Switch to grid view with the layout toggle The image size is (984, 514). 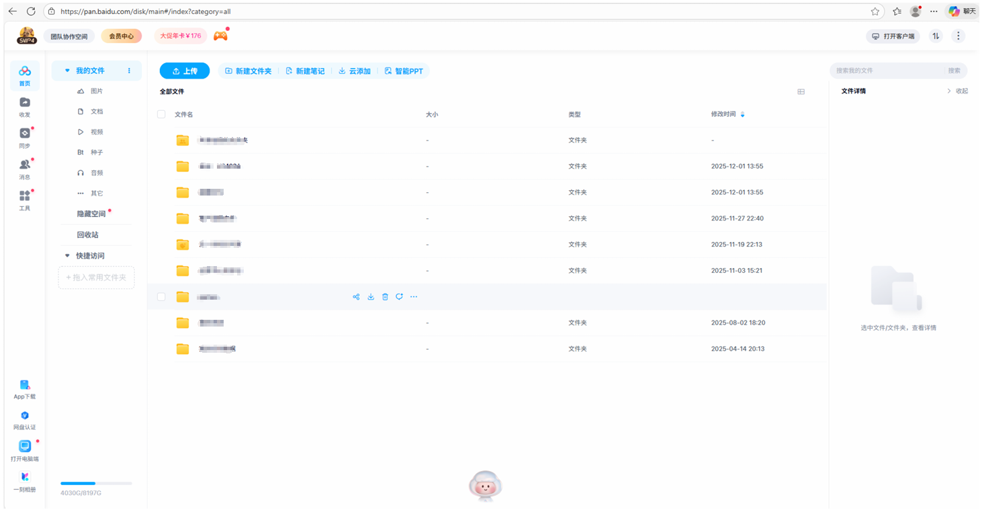(x=801, y=91)
